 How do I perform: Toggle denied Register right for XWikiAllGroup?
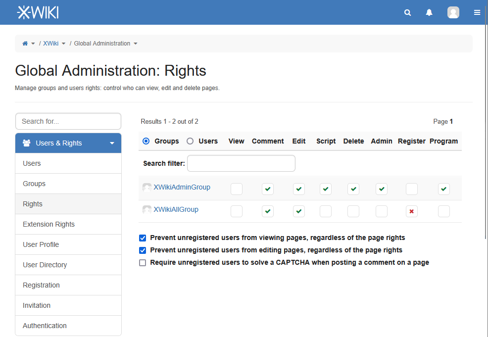[x=412, y=211]
